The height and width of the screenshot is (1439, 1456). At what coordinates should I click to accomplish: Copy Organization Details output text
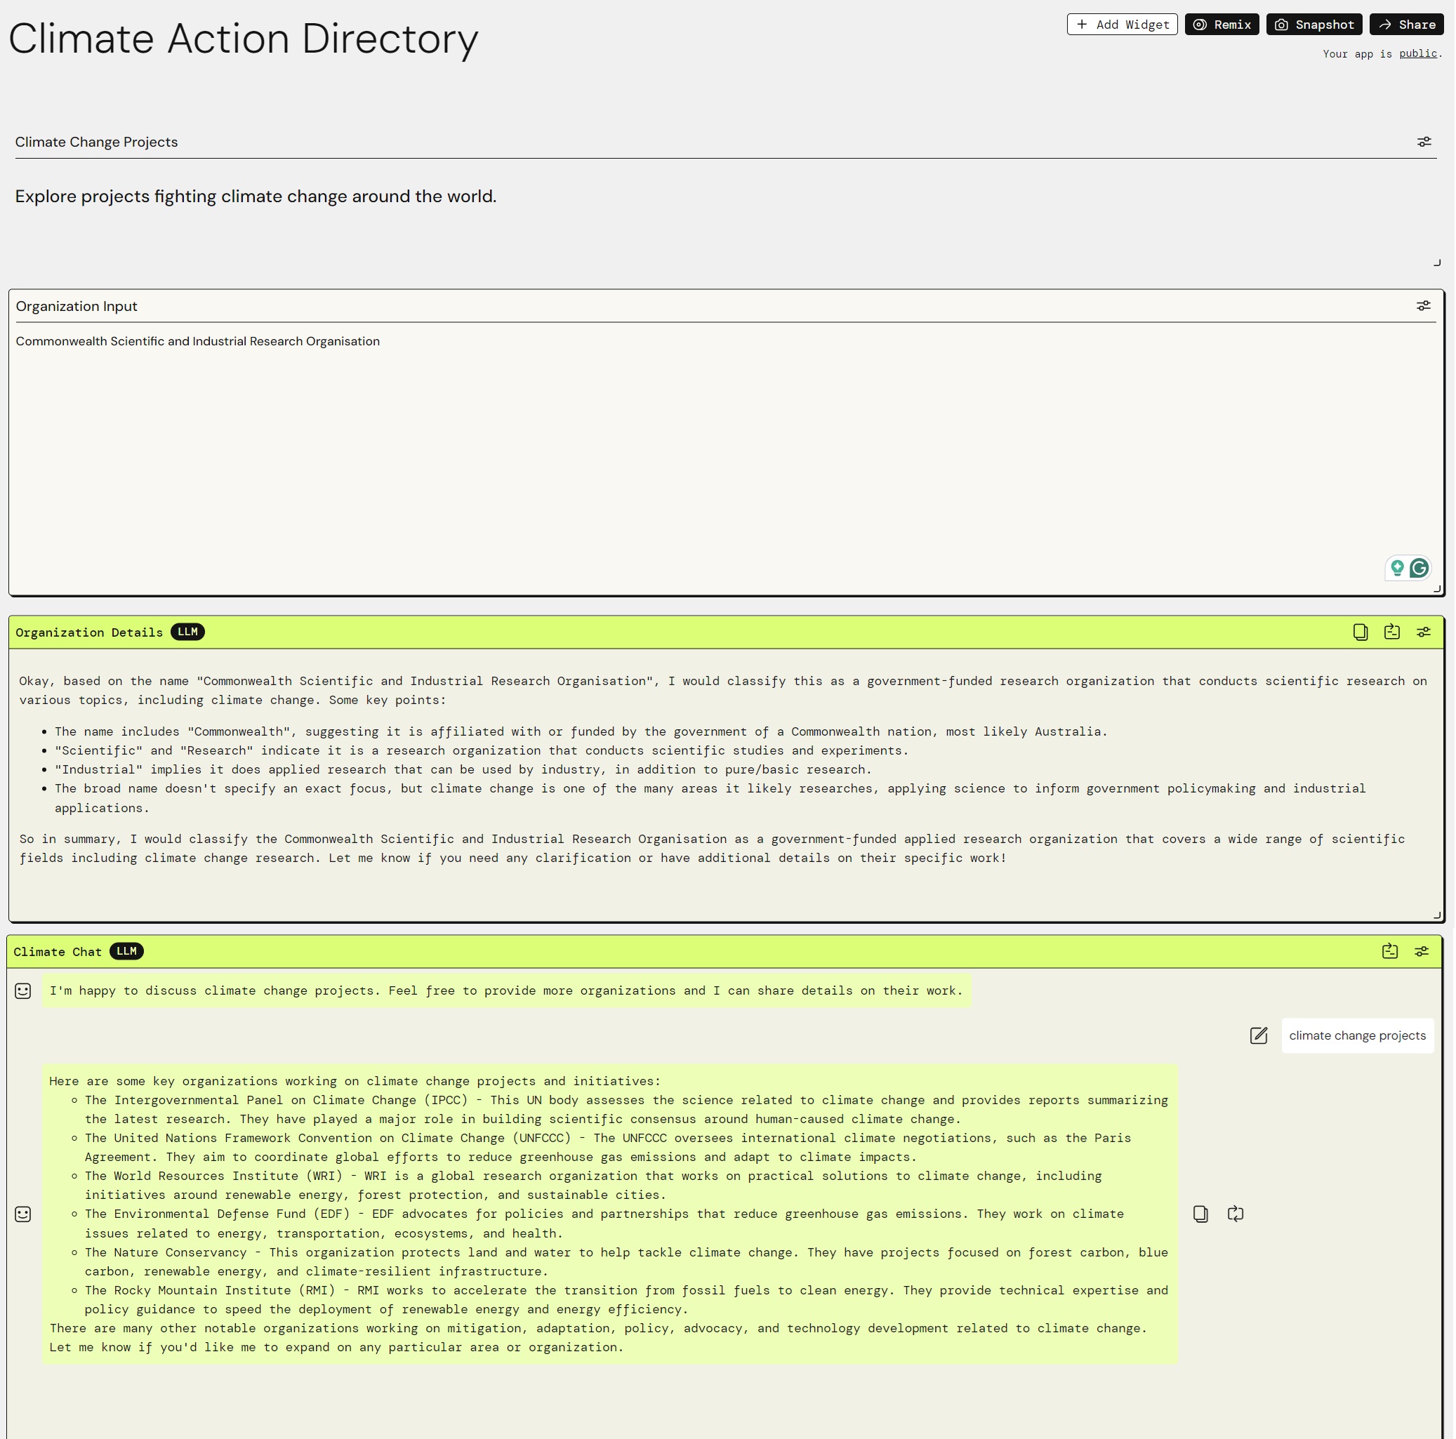coord(1360,632)
